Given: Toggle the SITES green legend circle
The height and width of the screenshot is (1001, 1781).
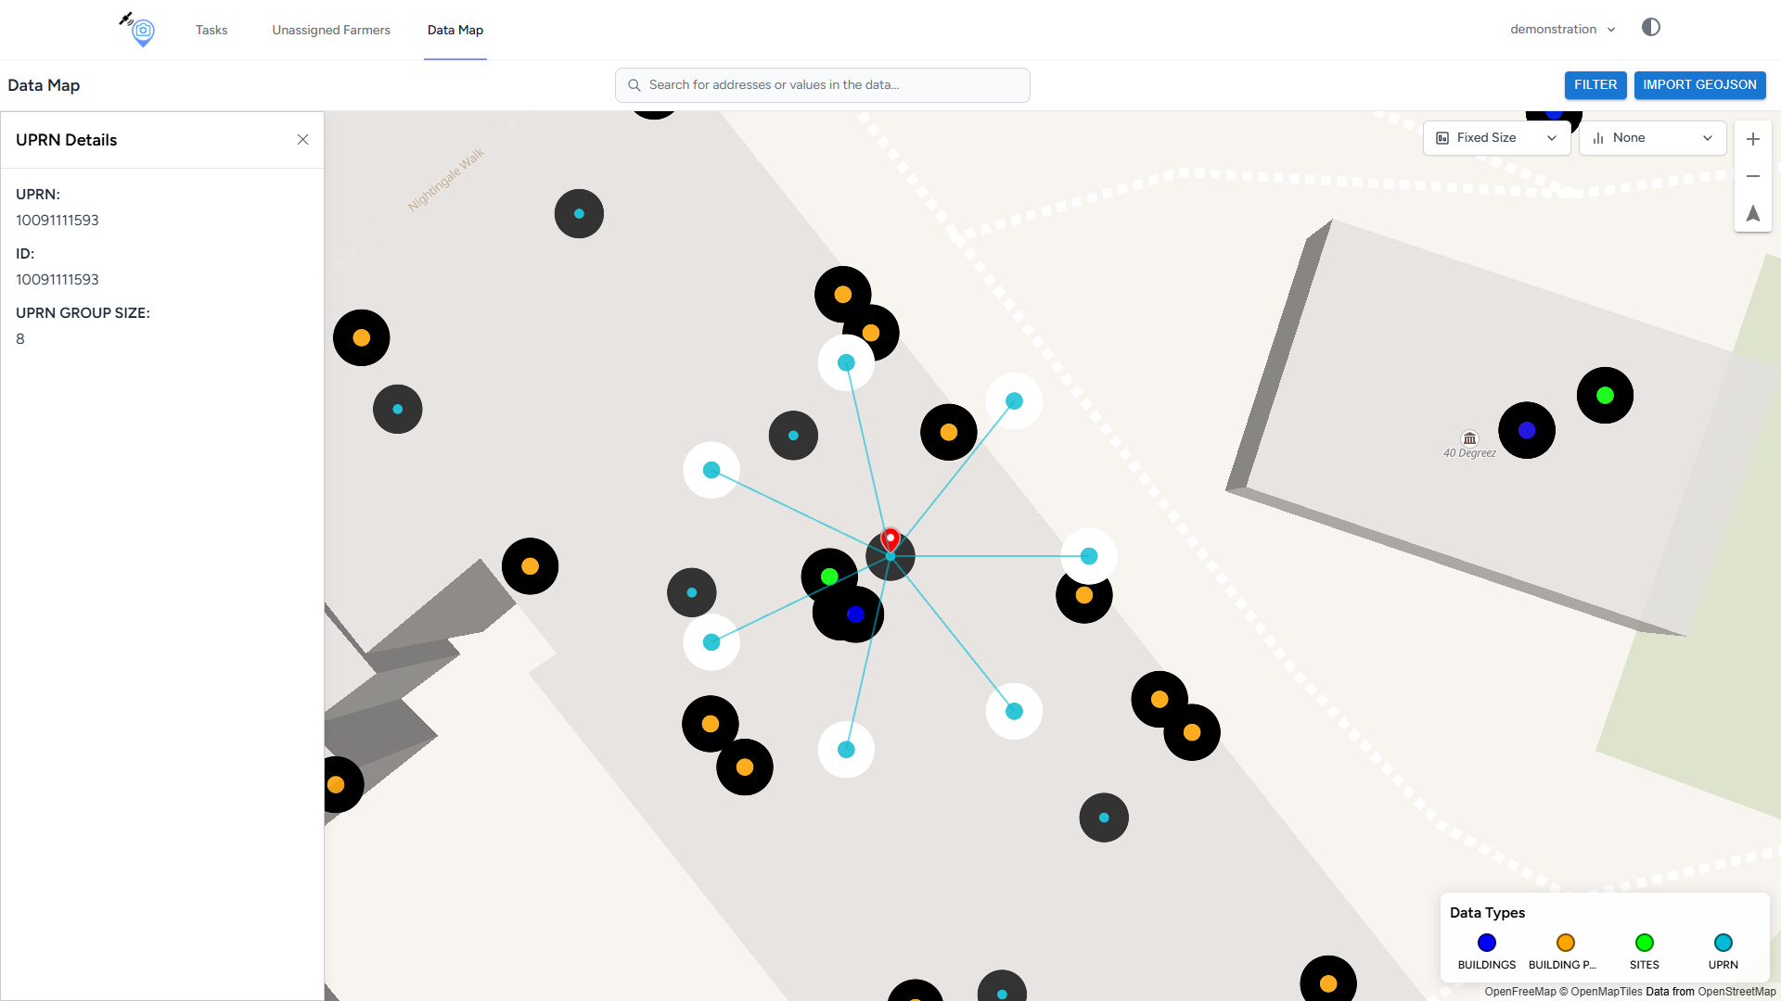Looking at the screenshot, I should point(1644,943).
